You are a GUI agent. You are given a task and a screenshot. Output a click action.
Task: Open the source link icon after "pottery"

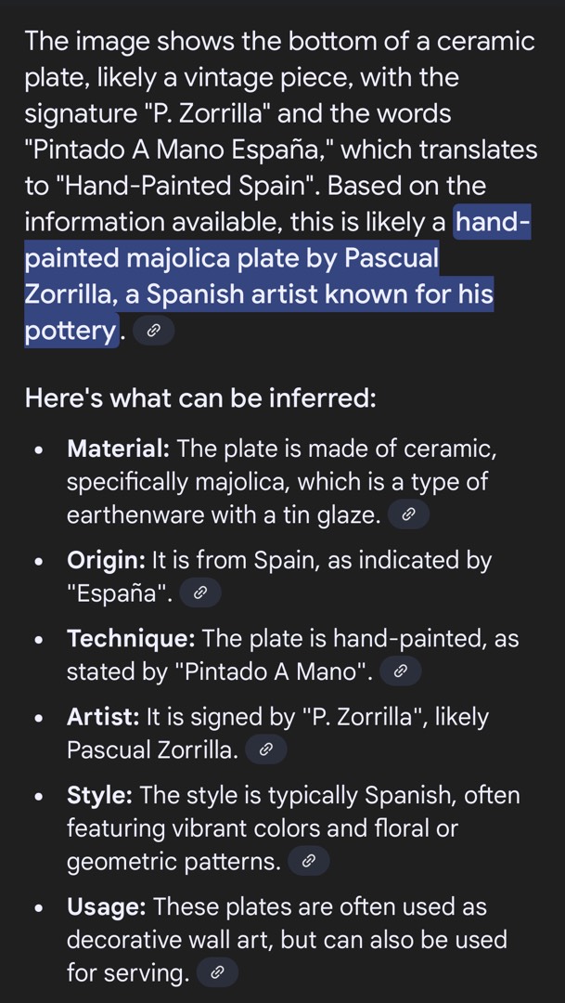[x=153, y=331]
